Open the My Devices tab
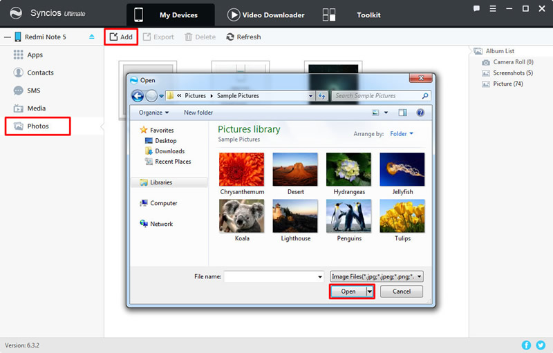The height and width of the screenshot is (353, 553). point(170,15)
